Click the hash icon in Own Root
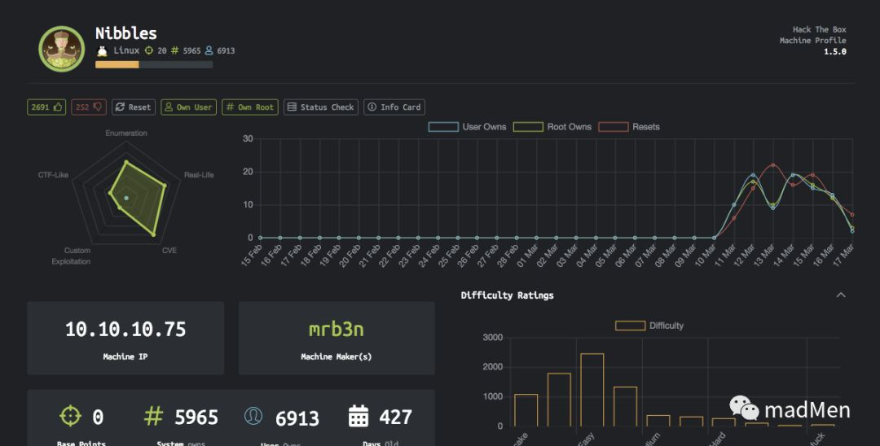 pyautogui.click(x=230, y=107)
